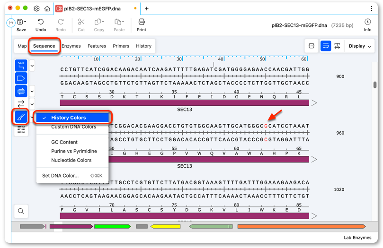Select Nucleotide Colors menu option
The image size is (383, 248).
coord(72,160)
